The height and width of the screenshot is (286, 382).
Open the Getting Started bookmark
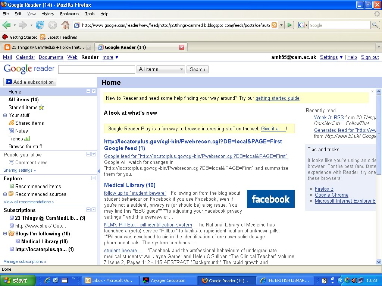point(20,37)
